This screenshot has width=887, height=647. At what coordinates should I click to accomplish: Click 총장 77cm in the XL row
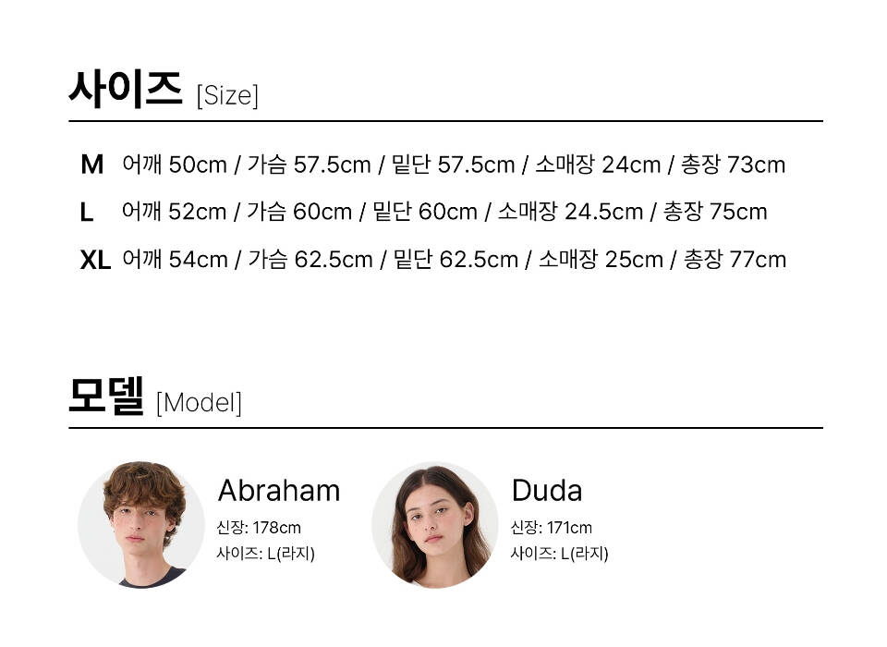tap(735, 260)
